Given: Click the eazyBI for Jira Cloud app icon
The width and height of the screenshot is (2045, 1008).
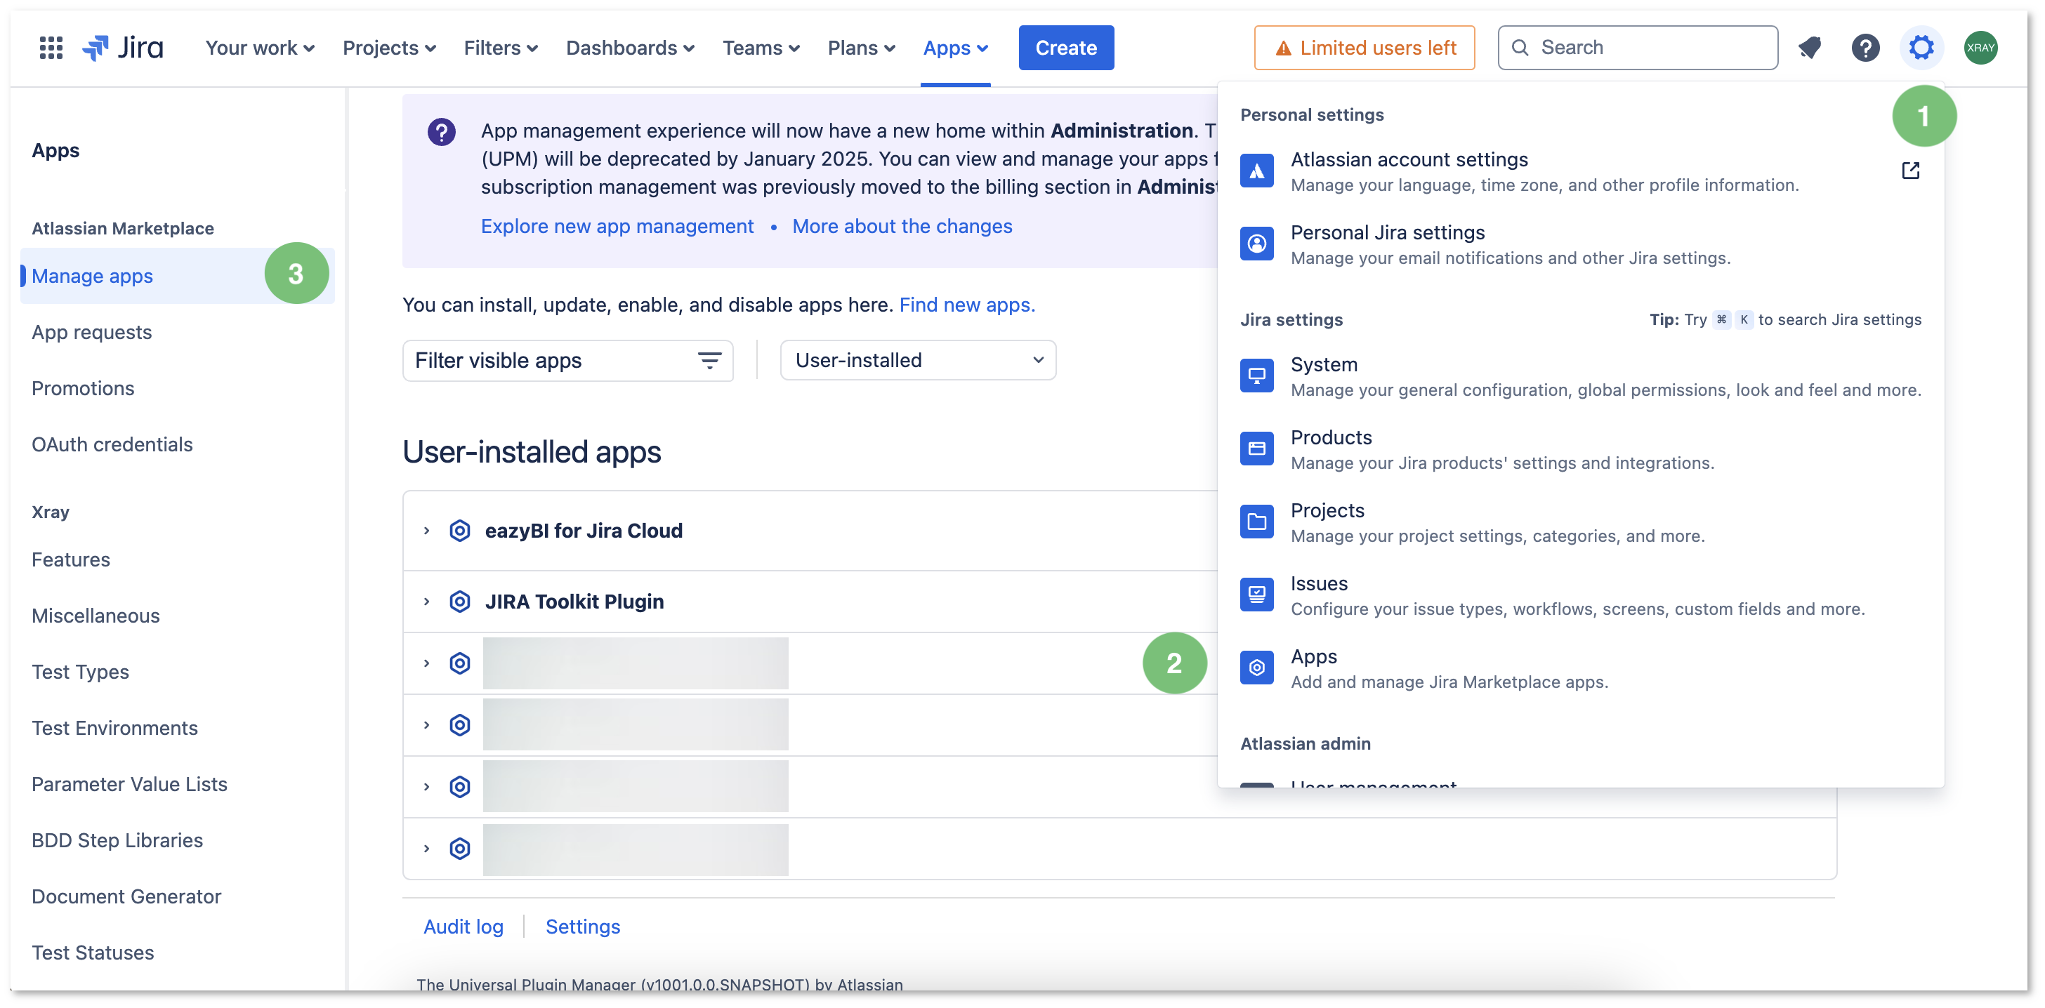Looking at the screenshot, I should pos(460,531).
